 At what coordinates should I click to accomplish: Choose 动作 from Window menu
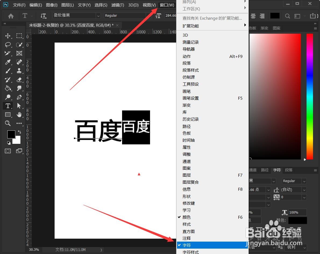pos(212,56)
